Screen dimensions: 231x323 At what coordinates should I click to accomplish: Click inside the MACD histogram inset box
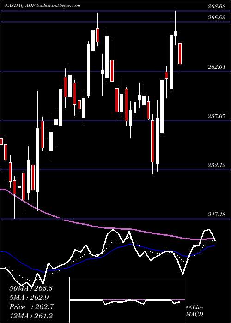(127, 300)
